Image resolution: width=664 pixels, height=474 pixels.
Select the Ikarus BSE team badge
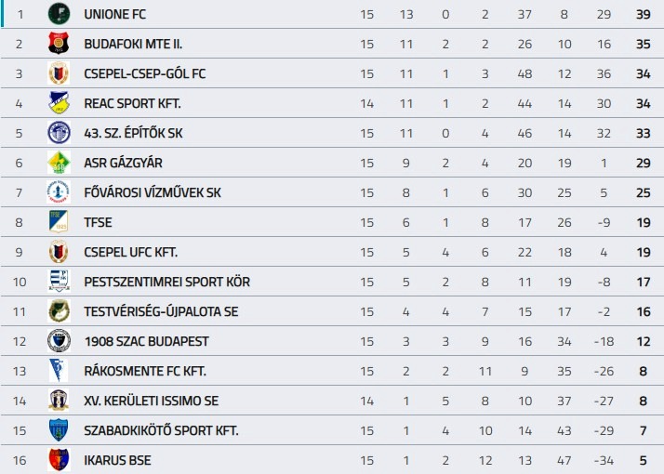pyautogui.click(x=59, y=460)
